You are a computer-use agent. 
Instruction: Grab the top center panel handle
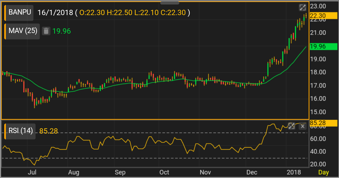pyautogui.click(x=170, y=3)
